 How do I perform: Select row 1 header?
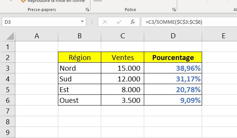pyautogui.click(x=8, y=47)
